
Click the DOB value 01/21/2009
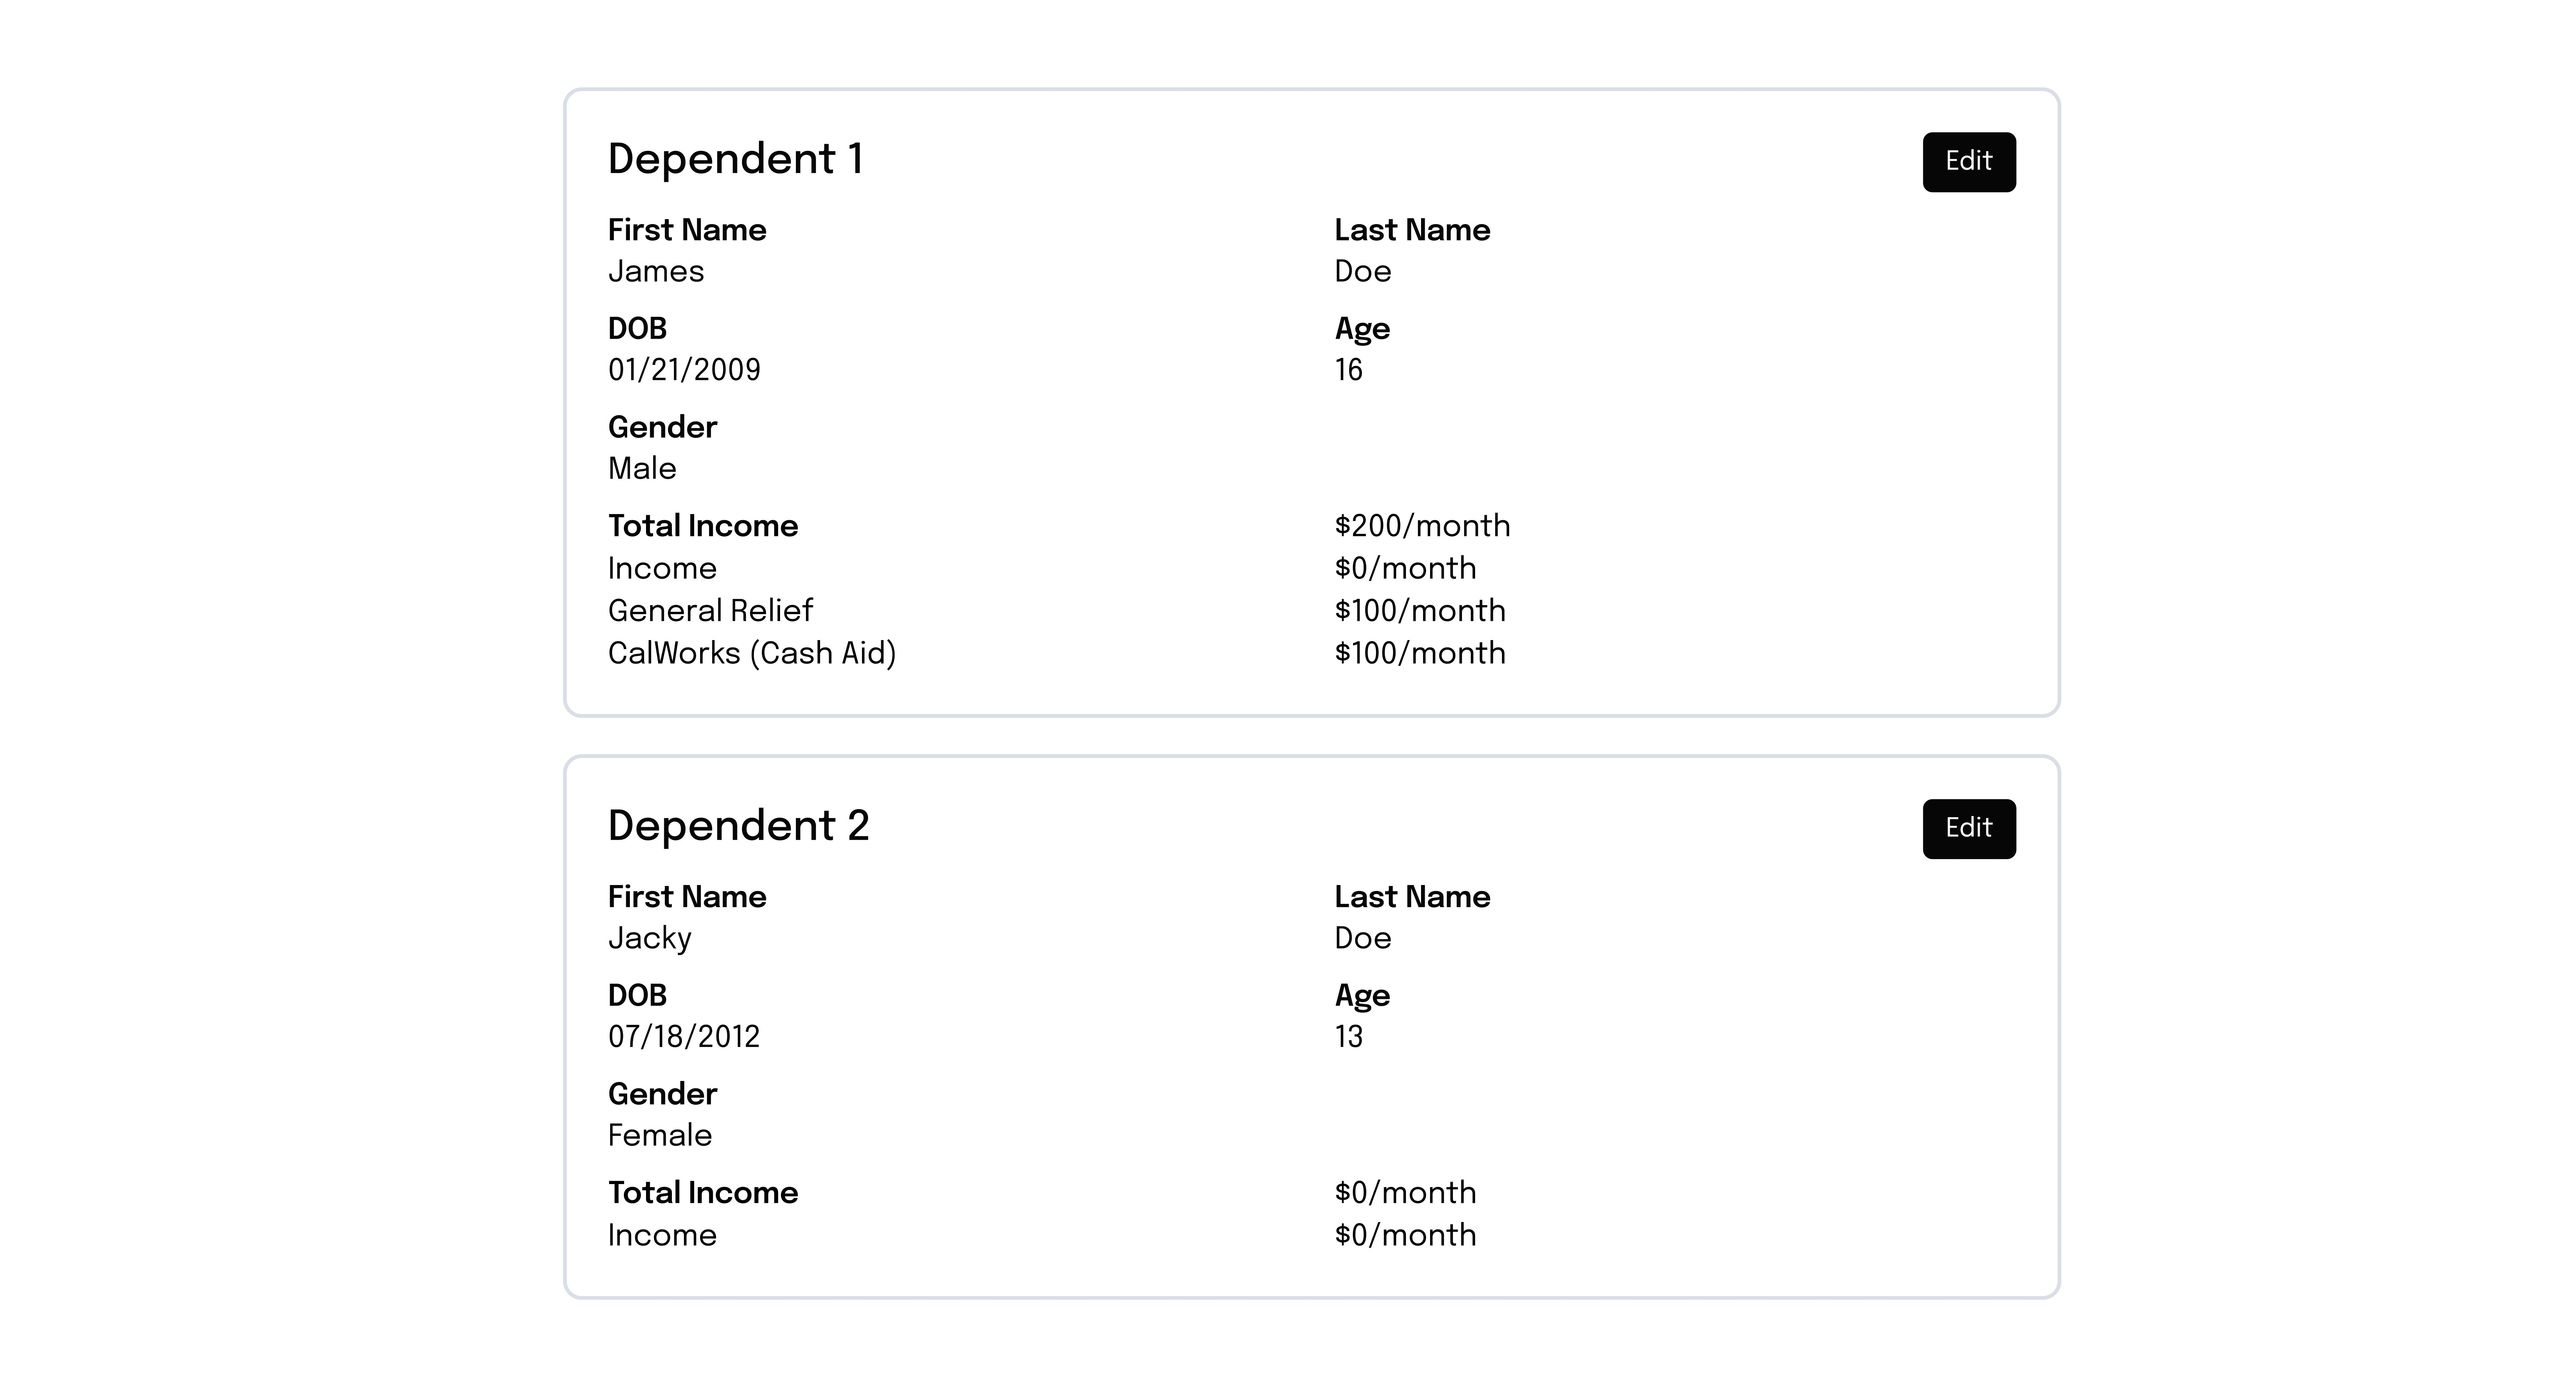[684, 370]
